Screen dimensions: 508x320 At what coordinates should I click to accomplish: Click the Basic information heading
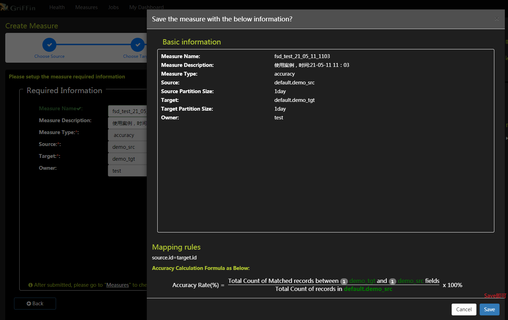pyautogui.click(x=192, y=42)
